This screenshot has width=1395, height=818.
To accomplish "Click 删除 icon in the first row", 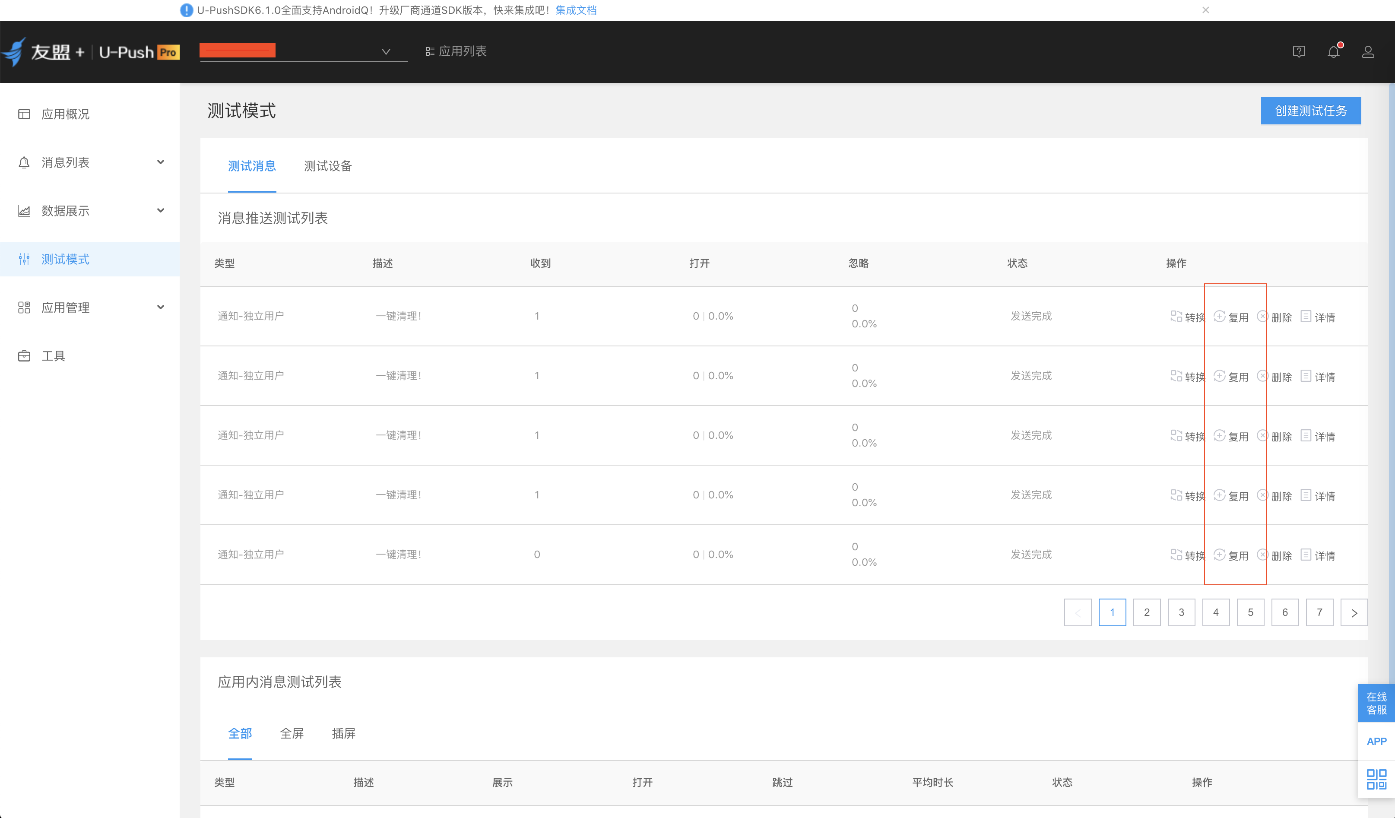I will (1262, 317).
